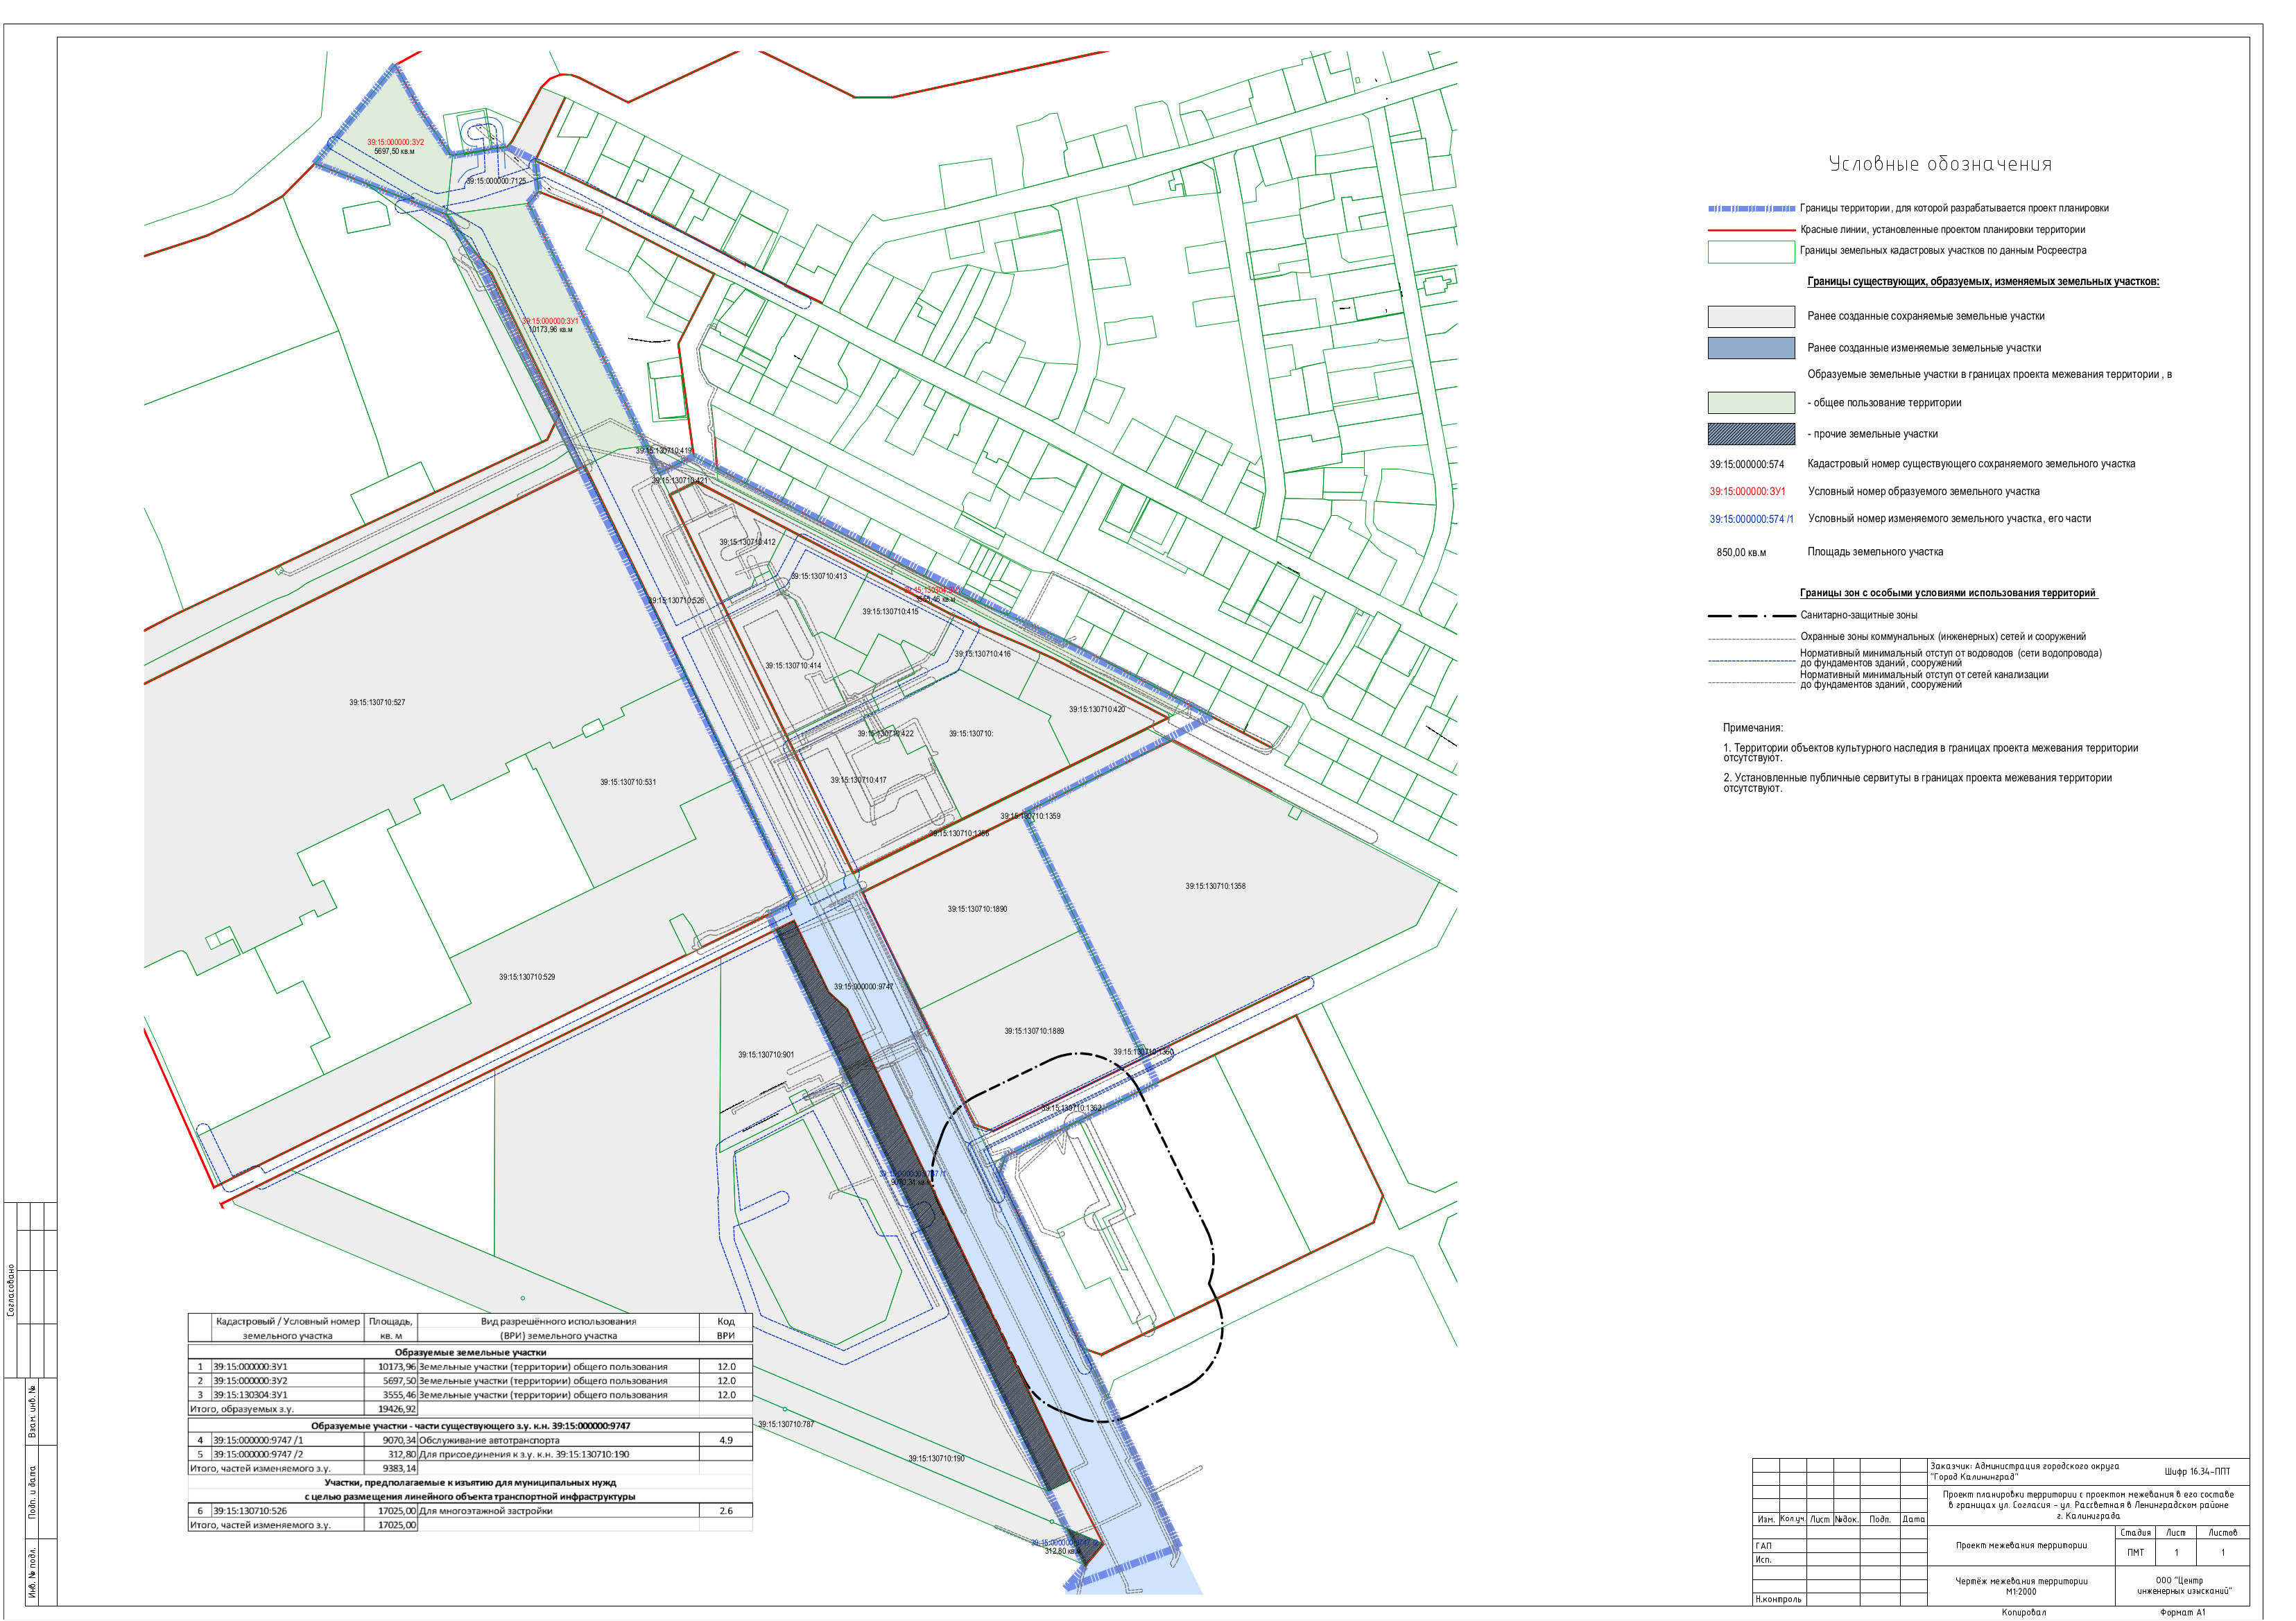Click 'Шифр 16.34-ППТ' in the title block
This screenshot has height=1621, width=2296.
[x=2197, y=1471]
